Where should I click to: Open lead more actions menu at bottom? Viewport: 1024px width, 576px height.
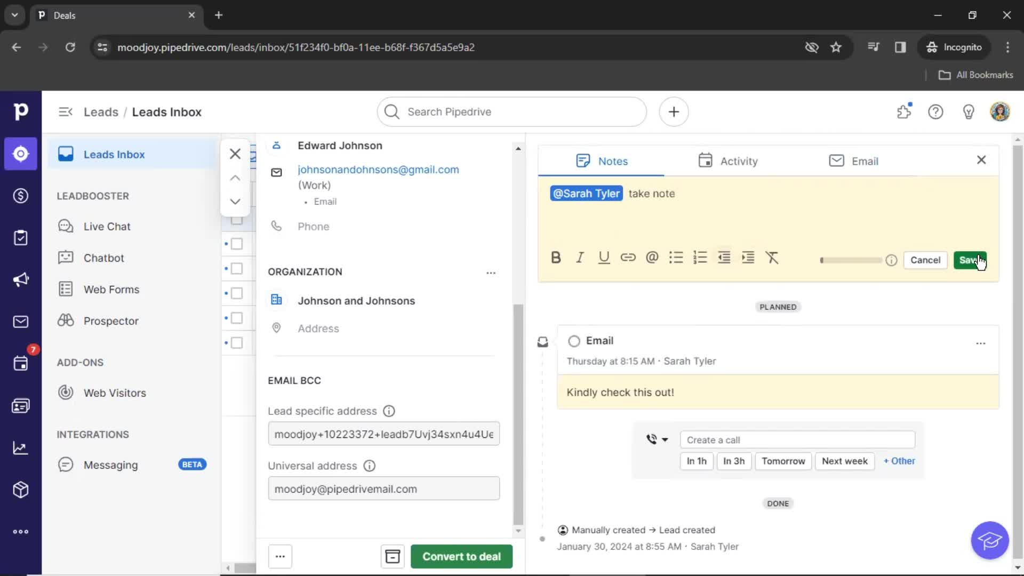coord(280,556)
